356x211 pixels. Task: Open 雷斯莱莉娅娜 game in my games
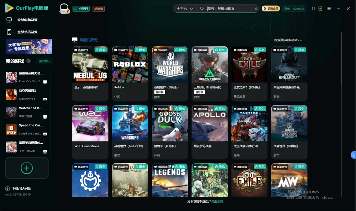coord(27,147)
